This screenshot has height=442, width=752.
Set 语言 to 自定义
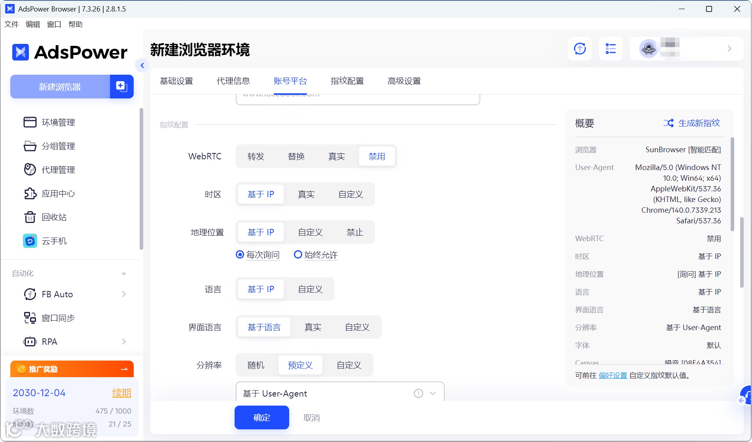coord(311,289)
